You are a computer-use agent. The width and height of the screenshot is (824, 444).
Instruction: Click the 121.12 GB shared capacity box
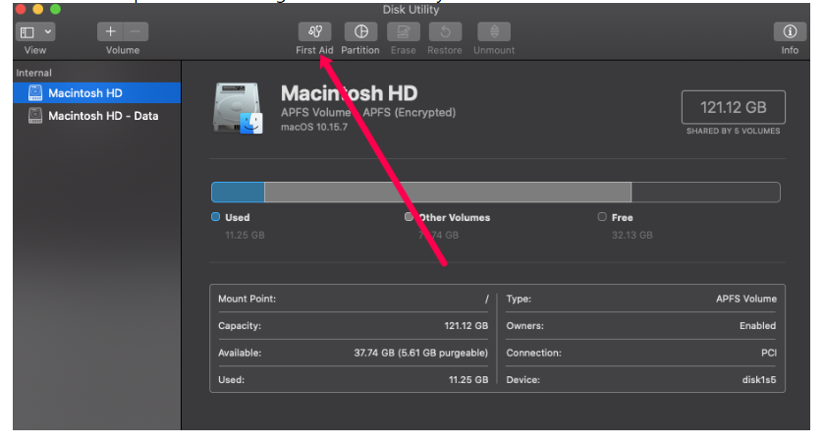pos(733,107)
